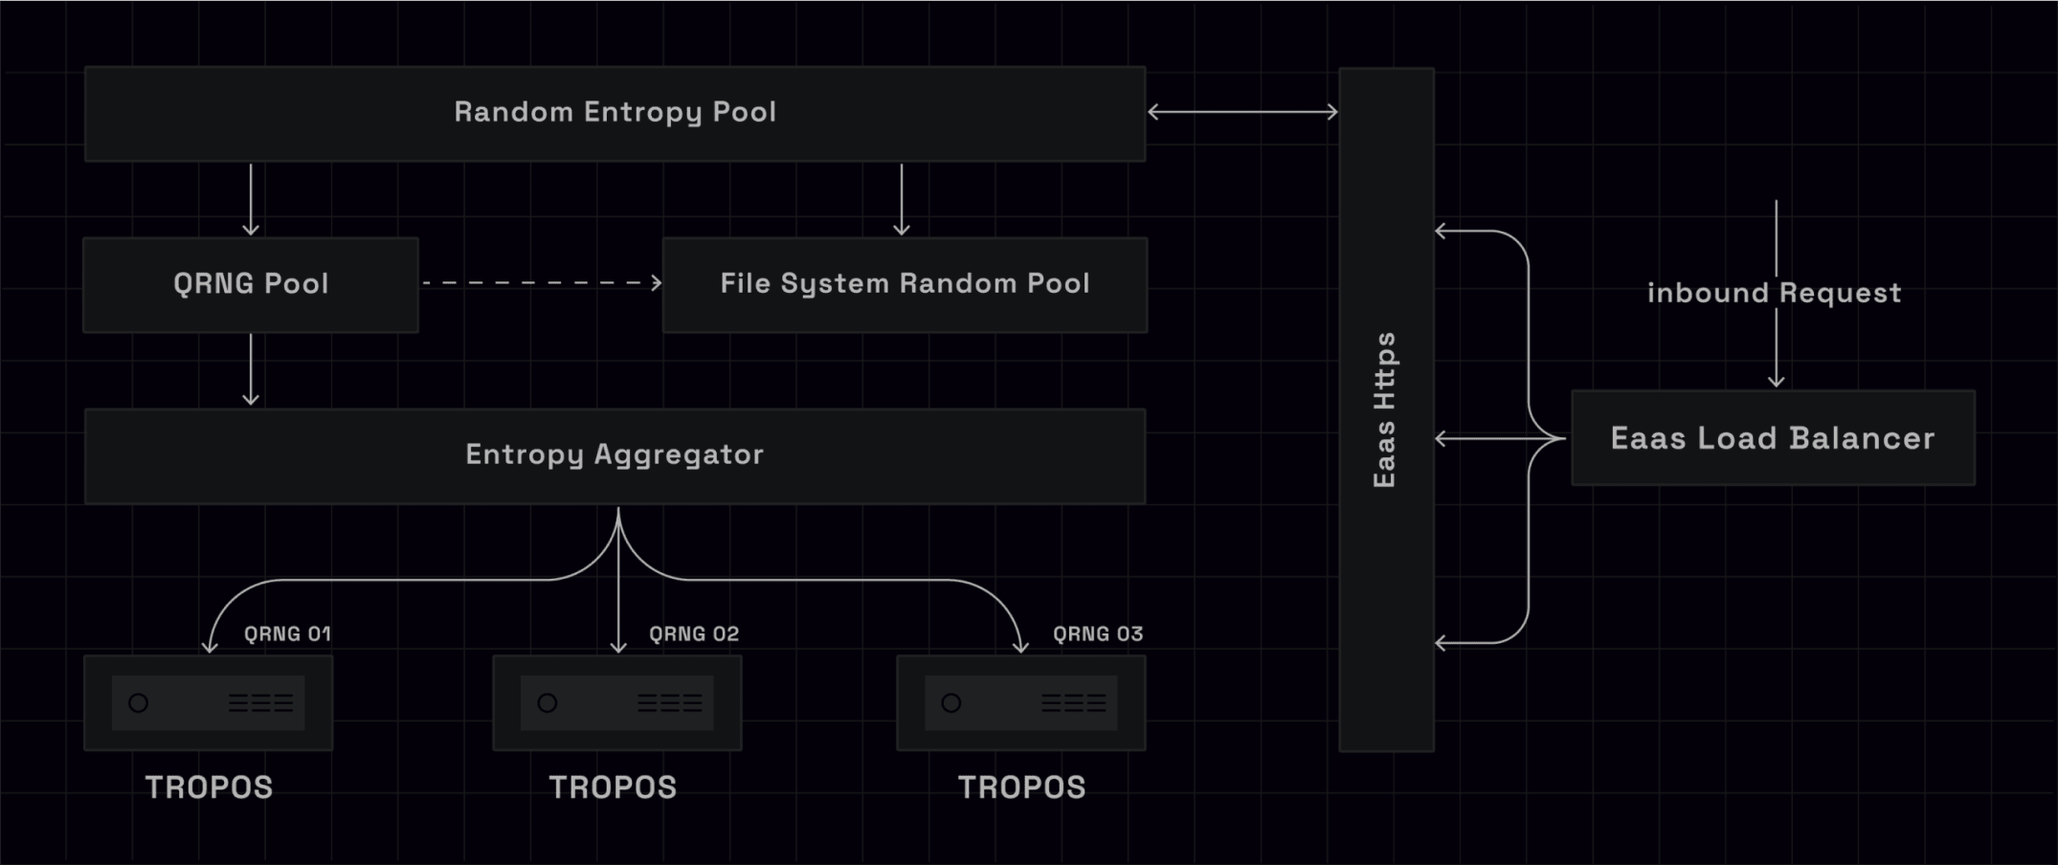Click the TROPOS device icon under QRNG 03
This screenshot has height=865, width=2058.
click(x=1020, y=703)
